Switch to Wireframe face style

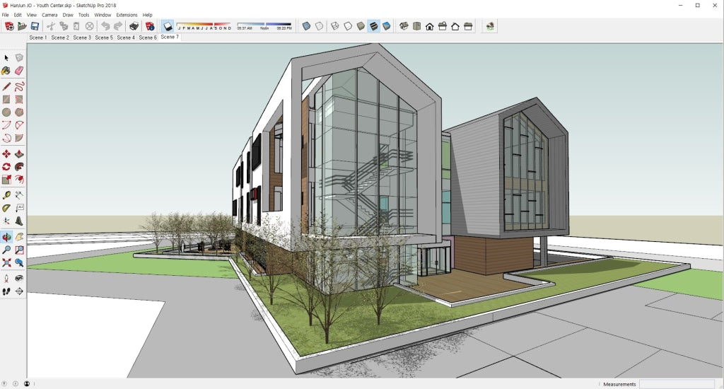tap(334, 26)
